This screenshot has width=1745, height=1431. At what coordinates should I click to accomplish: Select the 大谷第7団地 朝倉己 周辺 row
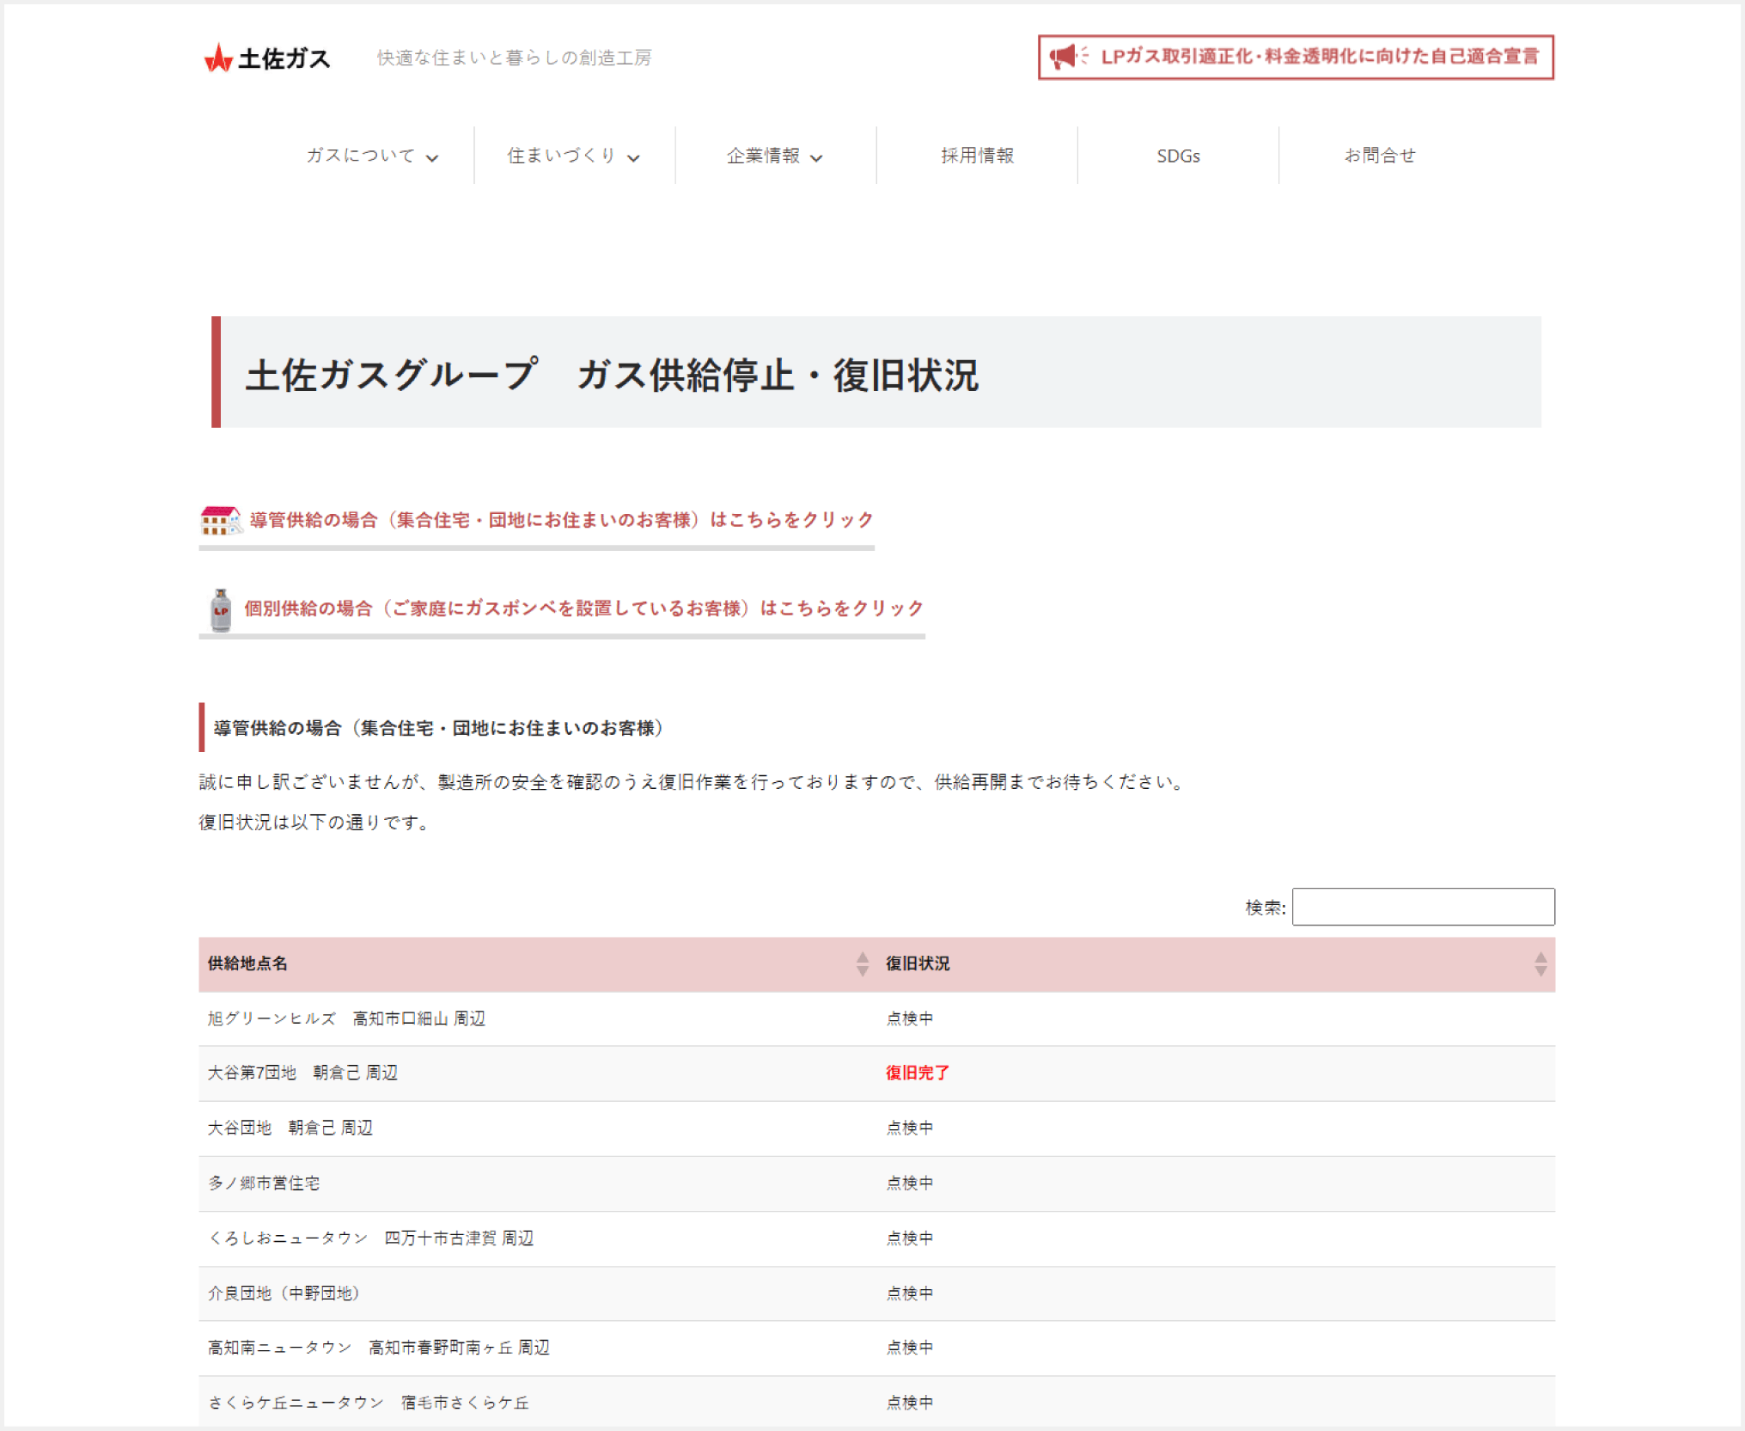876,1073
